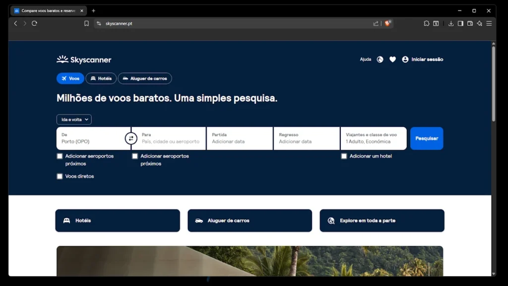Screen dimensions: 508x286
Task: Enable nearby airports checkbox under De field
Action: (60, 156)
